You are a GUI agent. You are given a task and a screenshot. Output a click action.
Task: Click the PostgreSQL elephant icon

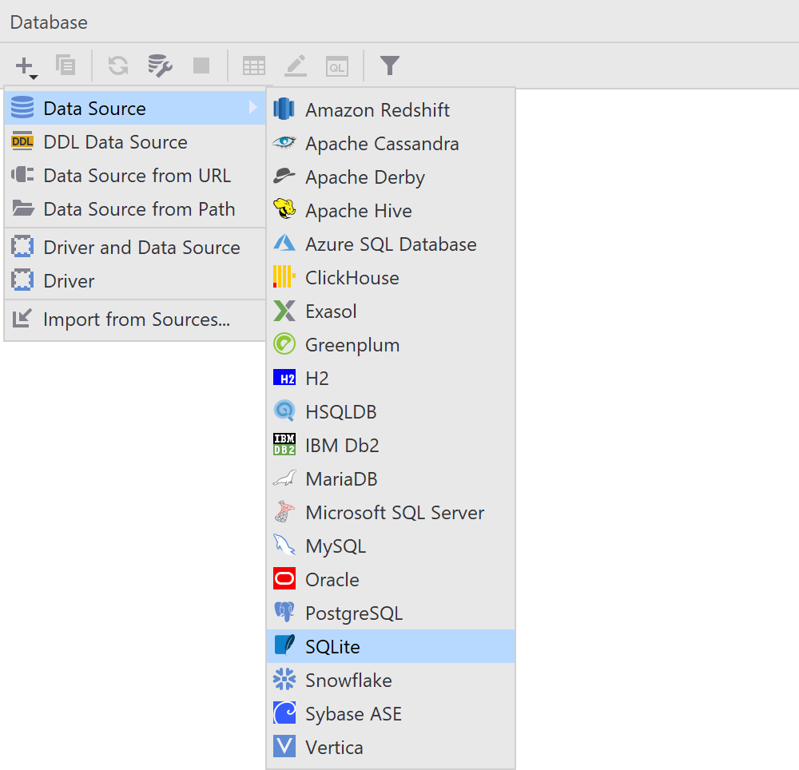click(284, 612)
